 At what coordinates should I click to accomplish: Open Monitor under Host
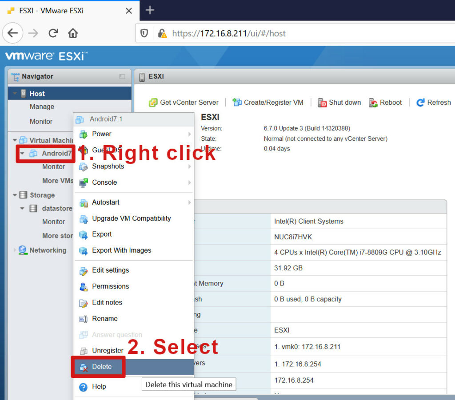(x=41, y=122)
